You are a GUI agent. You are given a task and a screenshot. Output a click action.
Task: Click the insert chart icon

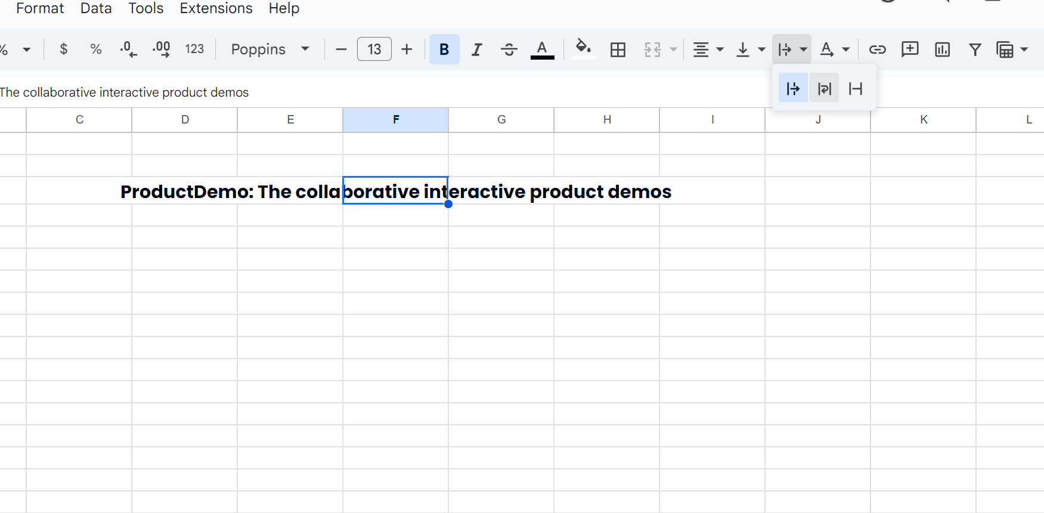942,50
